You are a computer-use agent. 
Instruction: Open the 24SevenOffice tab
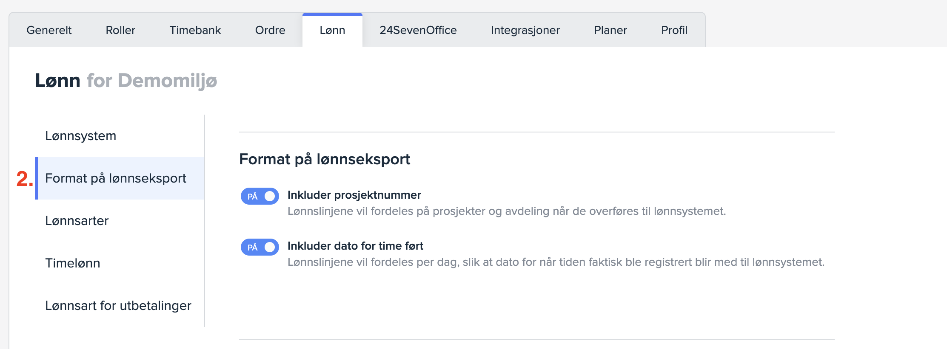[x=418, y=30]
